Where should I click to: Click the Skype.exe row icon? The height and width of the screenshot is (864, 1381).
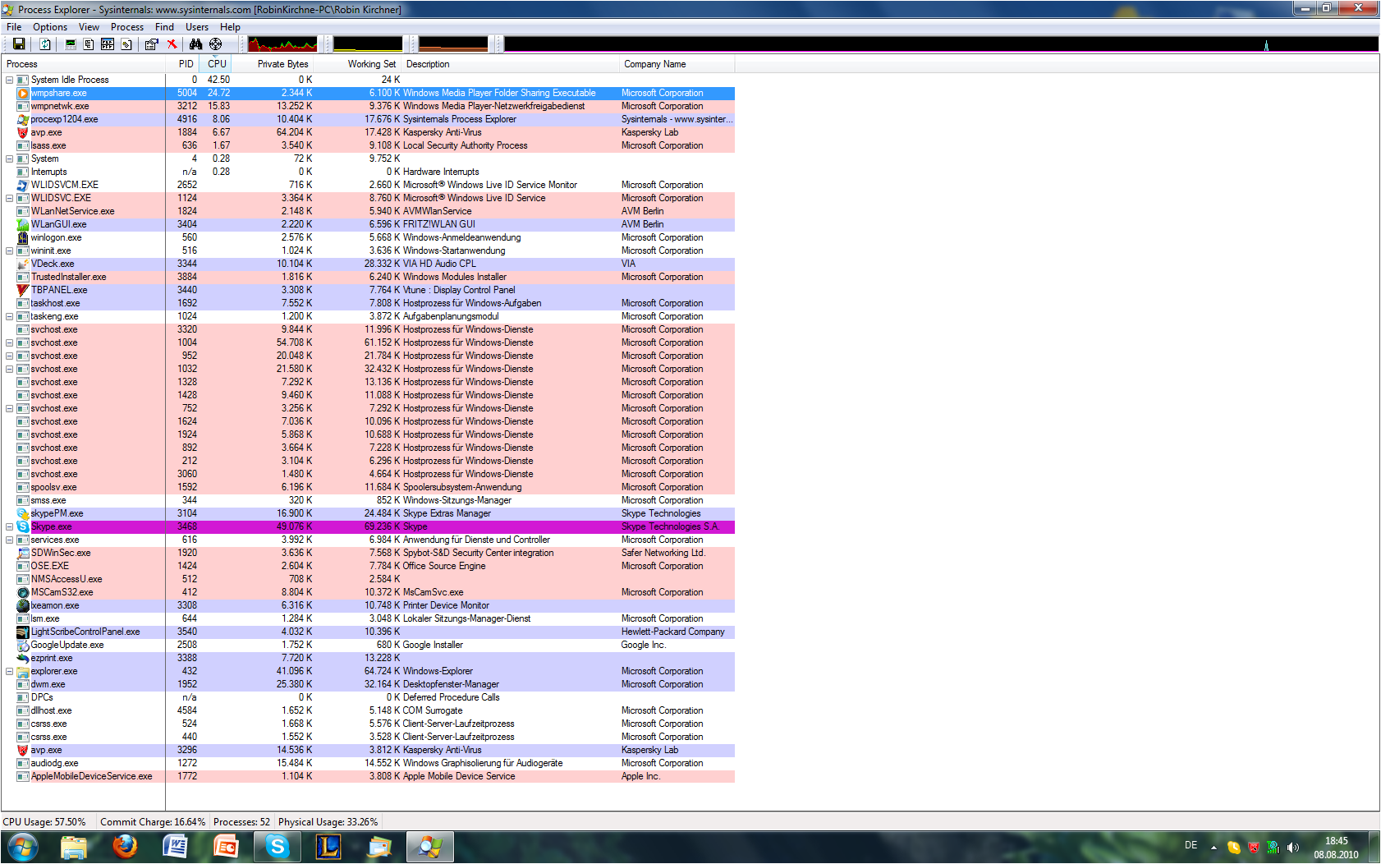point(23,527)
